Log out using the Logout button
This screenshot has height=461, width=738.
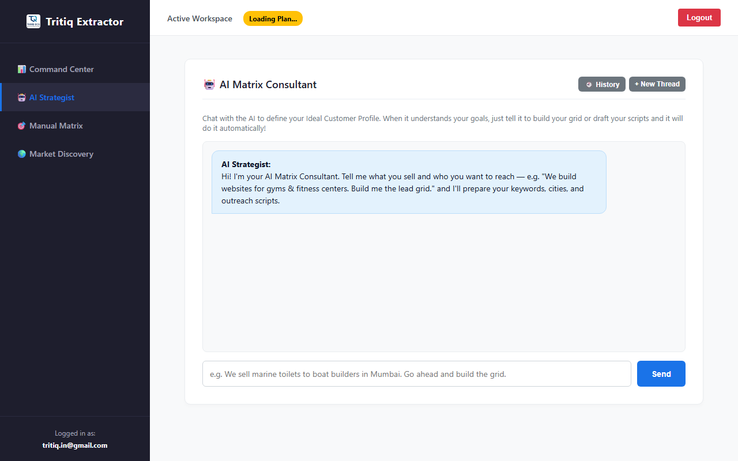pyautogui.click(x=699, y=18)
